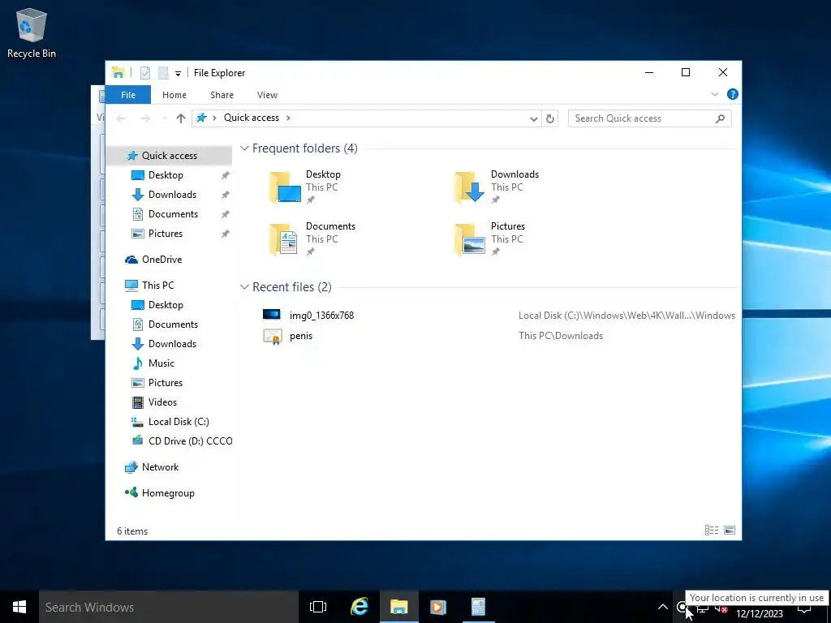Click the Quick access breadcrumb in address bar
The image size is (831, 623).
(252, 118)
